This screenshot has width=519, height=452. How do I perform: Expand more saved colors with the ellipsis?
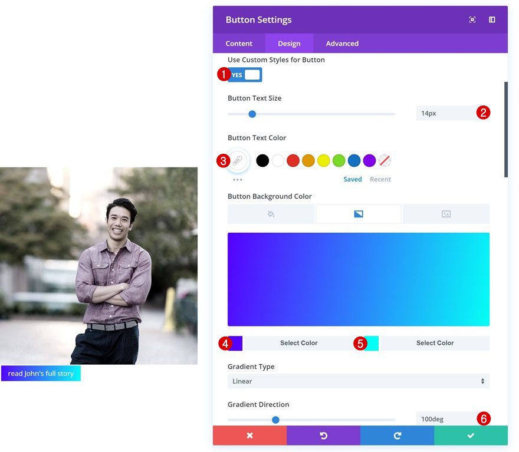(x=238, y=179)
